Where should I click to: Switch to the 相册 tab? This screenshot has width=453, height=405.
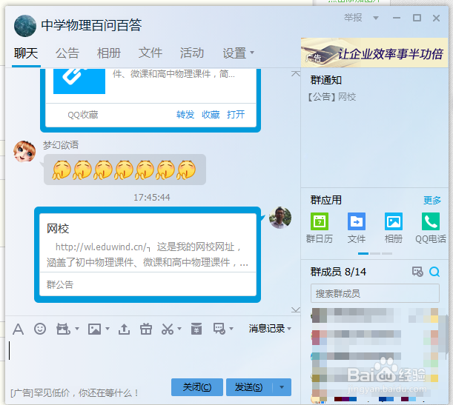[109, 53]
